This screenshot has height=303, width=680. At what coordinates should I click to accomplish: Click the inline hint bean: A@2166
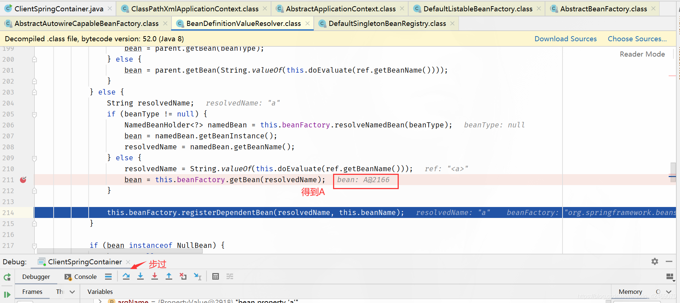(x=363, y=180)
